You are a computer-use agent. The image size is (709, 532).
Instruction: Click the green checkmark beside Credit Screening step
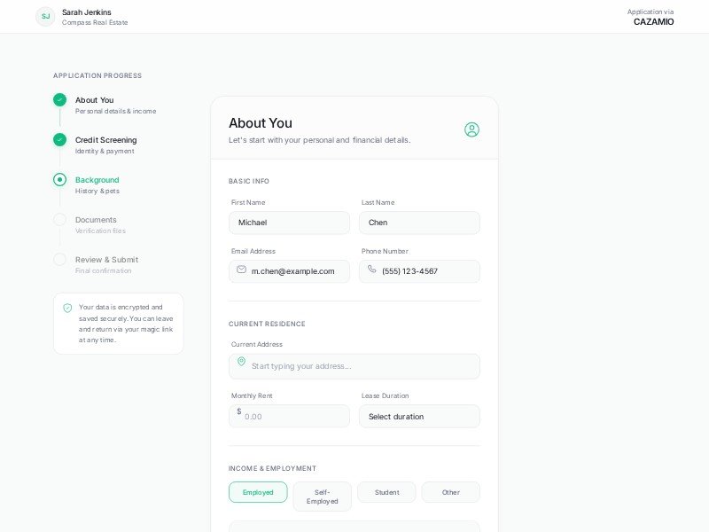coord(59,140)
